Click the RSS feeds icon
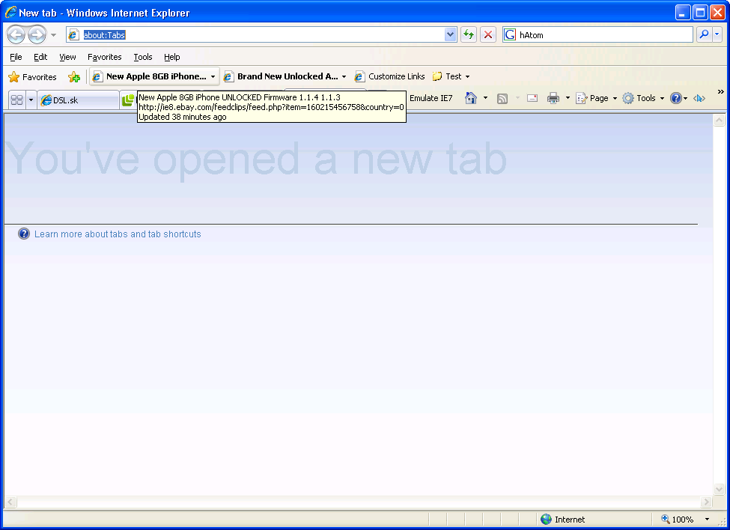This screenshot has height=530, width=730. pos(502,98)
